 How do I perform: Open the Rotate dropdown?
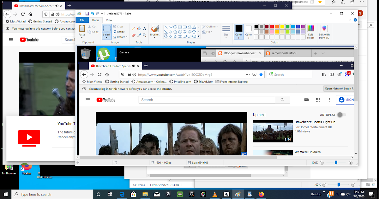click(x=120, y=37)
